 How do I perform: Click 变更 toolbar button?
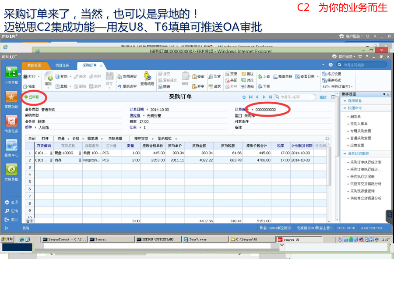click(231, 74)
